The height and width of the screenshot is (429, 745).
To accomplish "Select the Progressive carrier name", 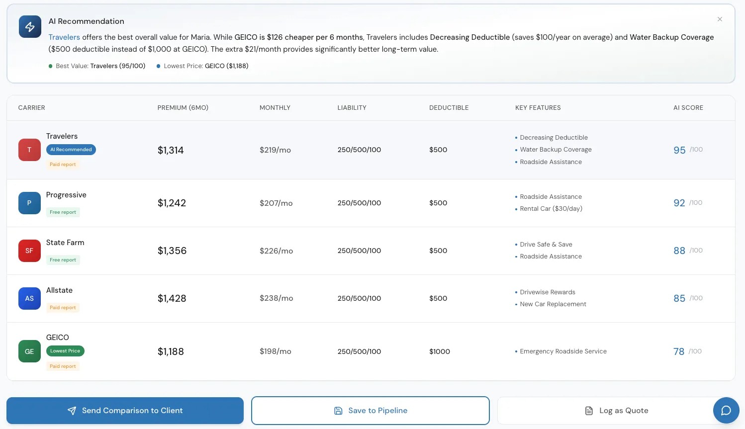I will coord(66,195).
